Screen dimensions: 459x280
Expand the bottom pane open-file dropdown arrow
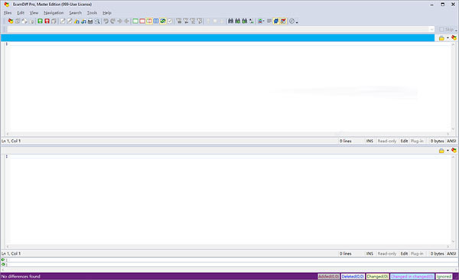(448, 151)
